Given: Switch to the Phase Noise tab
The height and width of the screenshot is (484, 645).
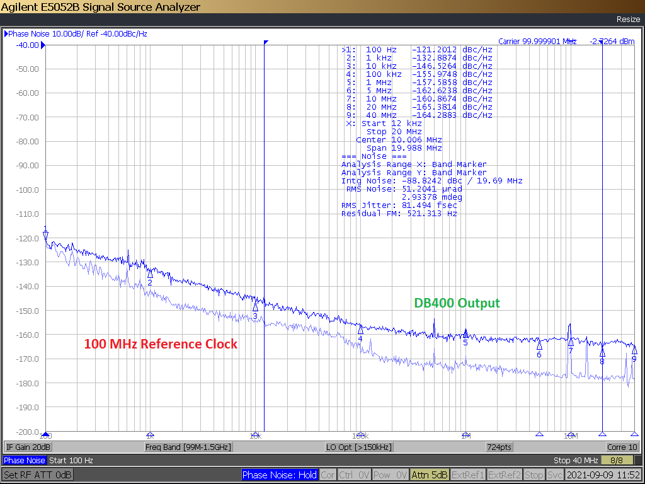Looking at the screenshot, I should pyautogui.click(x=25, y=460).
